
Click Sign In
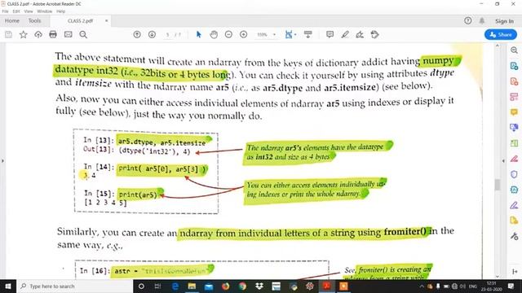tap(504, 21)
